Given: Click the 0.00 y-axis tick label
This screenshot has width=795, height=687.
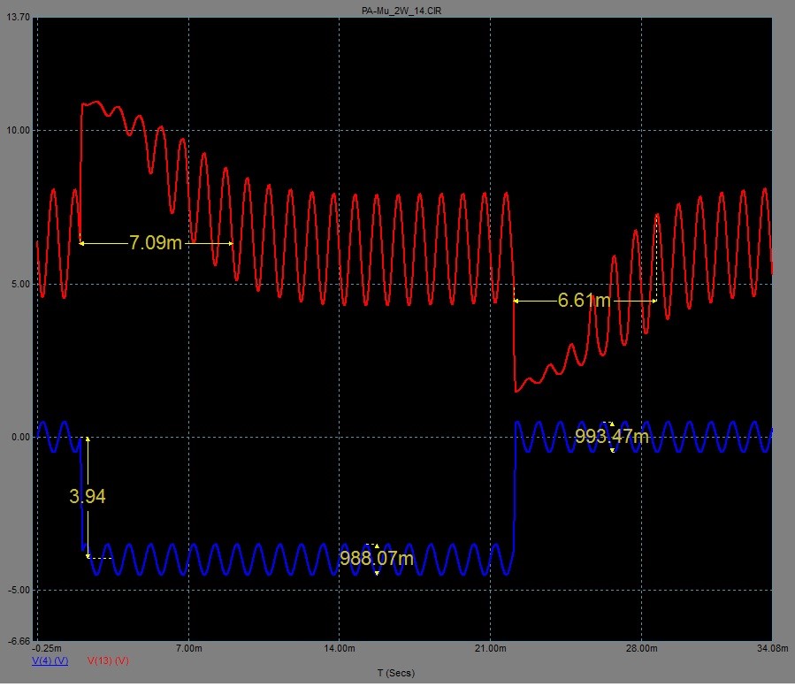Looking at the screenshot, I should (19, 437).
